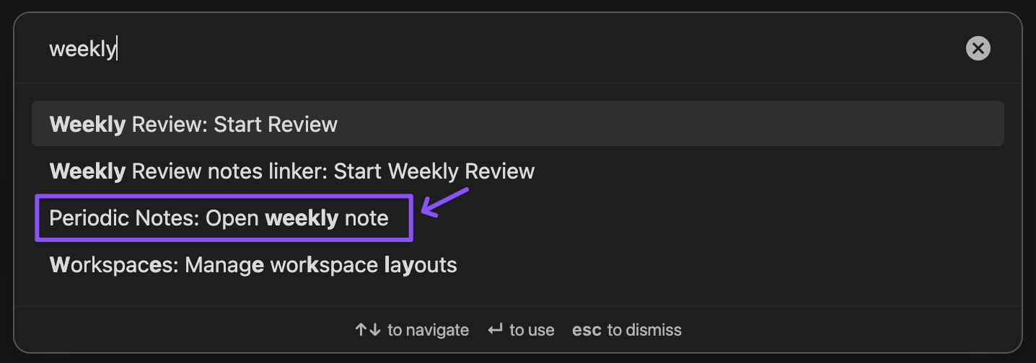Image resolution: width=1036 pixels, height=363 pixels.
Task: Click the typed "weekly" query text
Action: pyautogui.click(x=82, y=49)
